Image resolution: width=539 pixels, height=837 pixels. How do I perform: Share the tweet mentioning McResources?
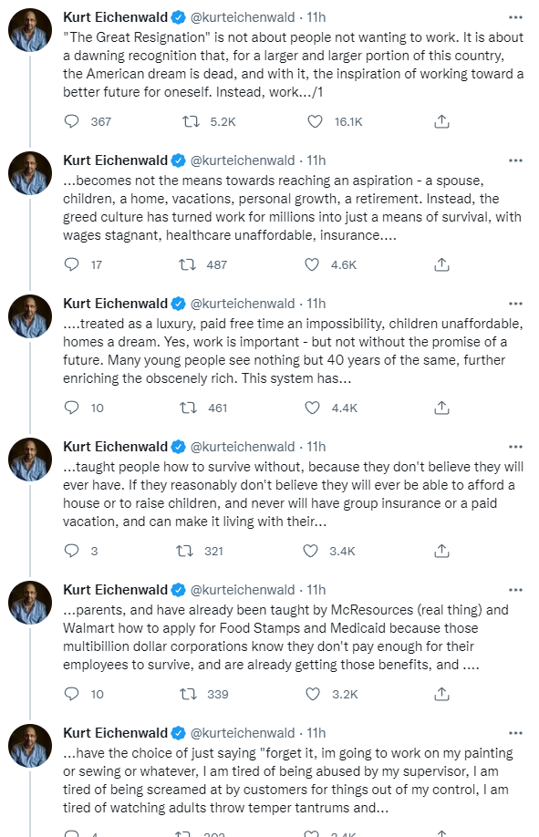coord(441,694)
